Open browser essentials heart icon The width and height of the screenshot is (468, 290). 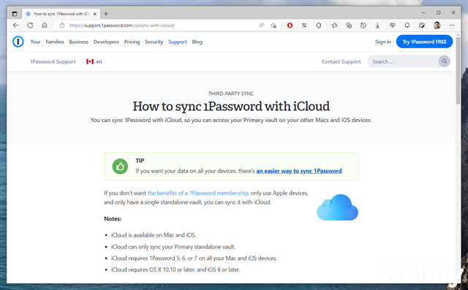tap(392, 26)
